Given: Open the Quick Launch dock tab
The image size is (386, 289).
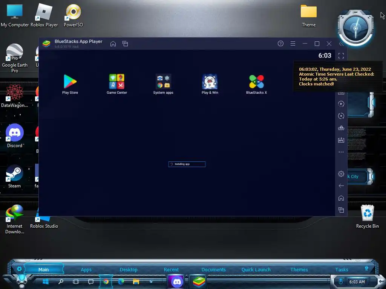Looking at the screenshot, I should [x=256, y=269].
